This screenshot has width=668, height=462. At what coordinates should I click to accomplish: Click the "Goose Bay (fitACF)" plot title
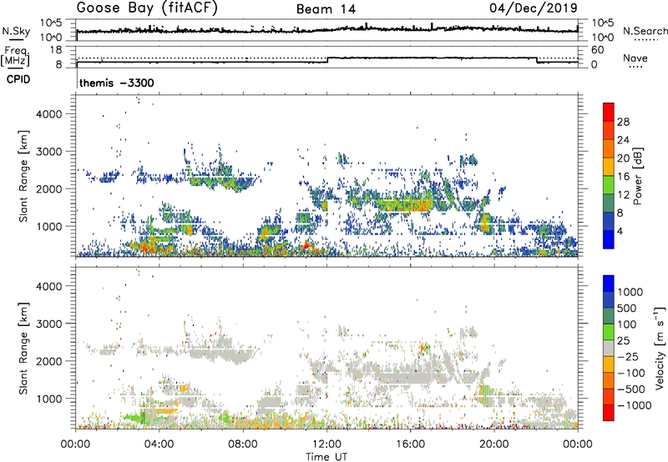[x=147, y=8]
